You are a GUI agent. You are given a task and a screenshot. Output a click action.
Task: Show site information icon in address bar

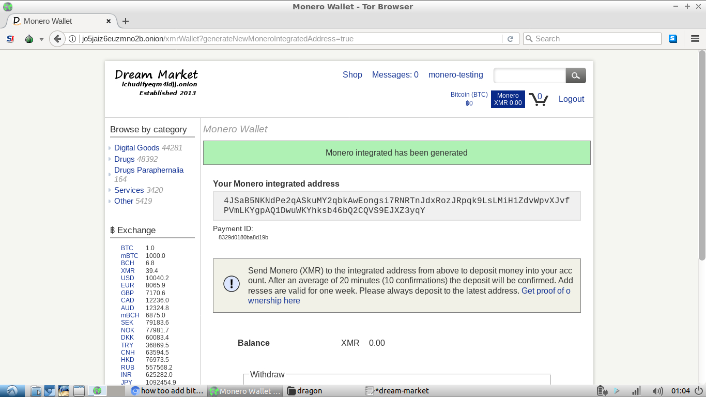tap(72, 39)
